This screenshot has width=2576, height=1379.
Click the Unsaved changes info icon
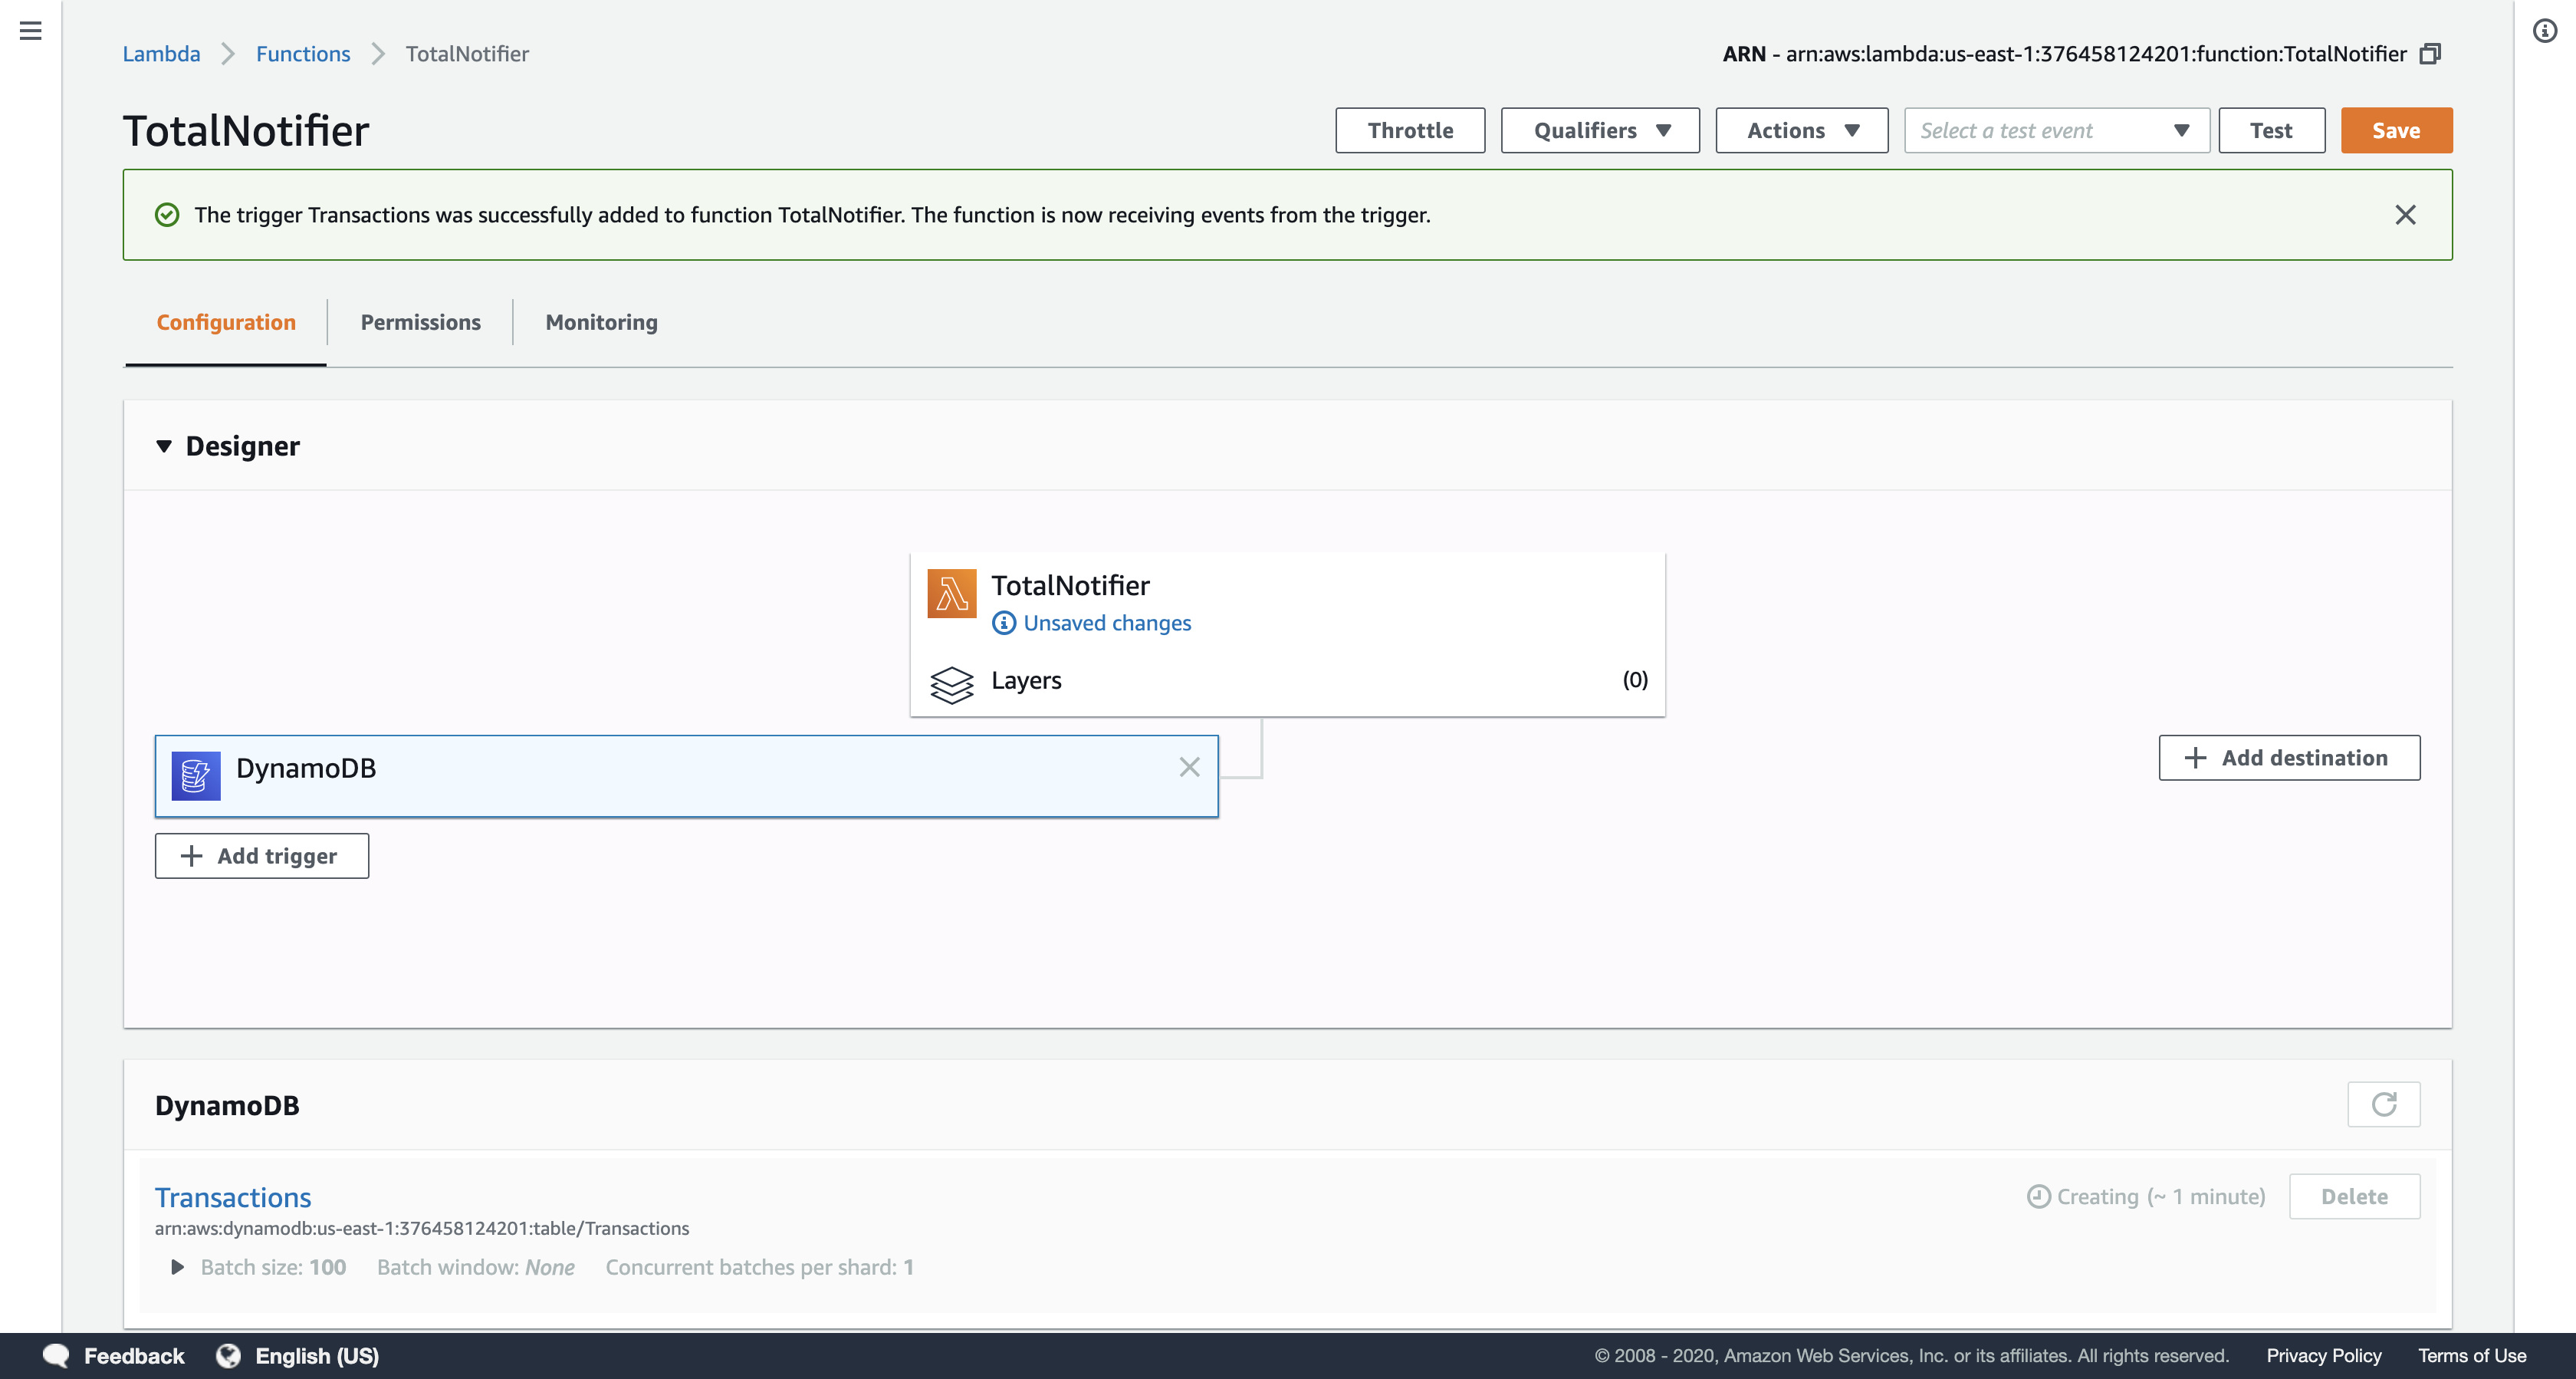[x=1003, y=624]
